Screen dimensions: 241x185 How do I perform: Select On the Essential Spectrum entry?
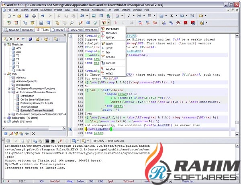coord(35,100)
